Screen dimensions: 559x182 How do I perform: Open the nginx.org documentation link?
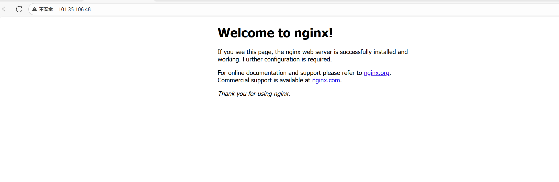click(x=377, y=73)
